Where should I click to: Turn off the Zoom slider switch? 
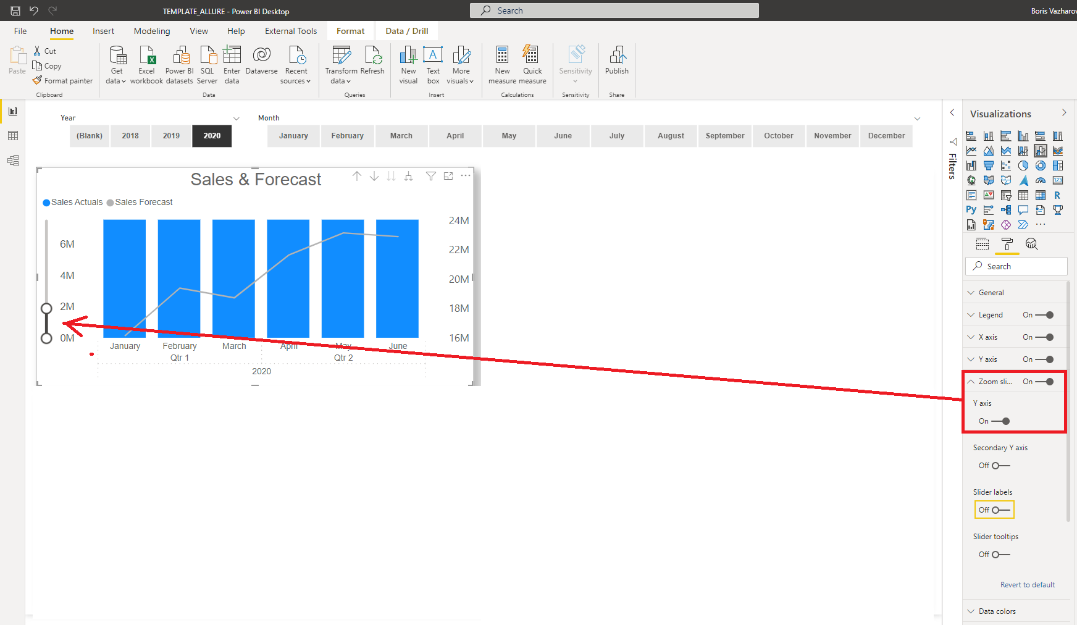point(1045,382)
